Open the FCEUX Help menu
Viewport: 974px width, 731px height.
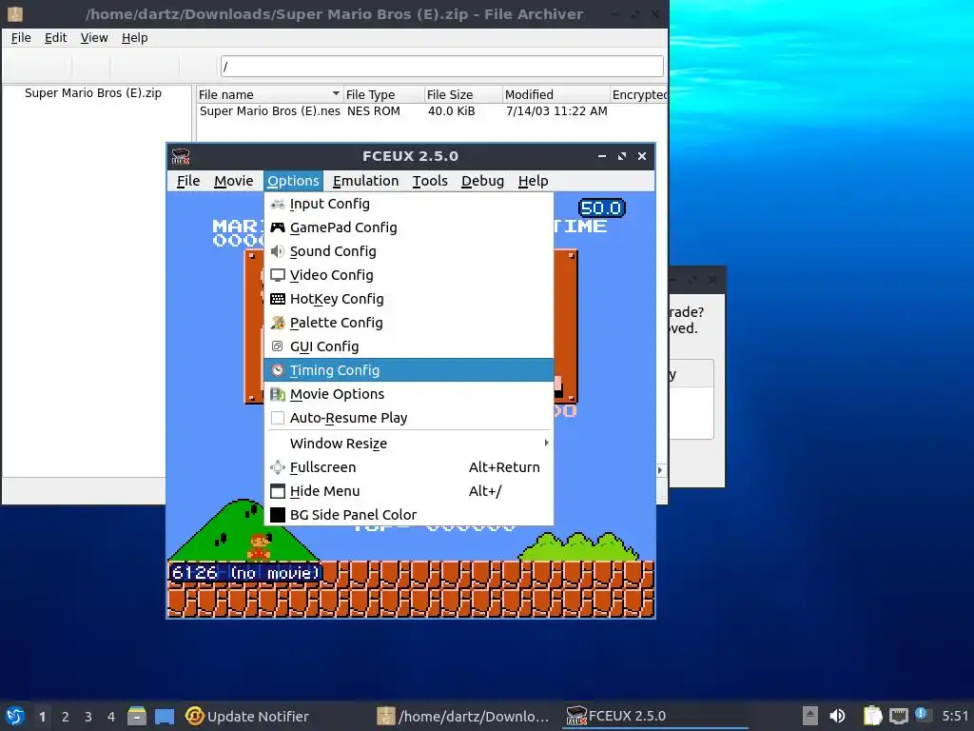pos(533,181)
